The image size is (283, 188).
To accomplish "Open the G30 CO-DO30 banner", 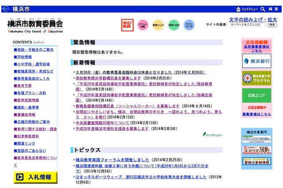I will 256,139.
